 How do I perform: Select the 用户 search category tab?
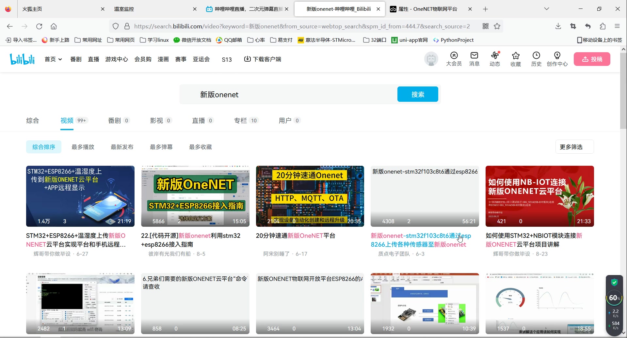click(x=289, y=121)
